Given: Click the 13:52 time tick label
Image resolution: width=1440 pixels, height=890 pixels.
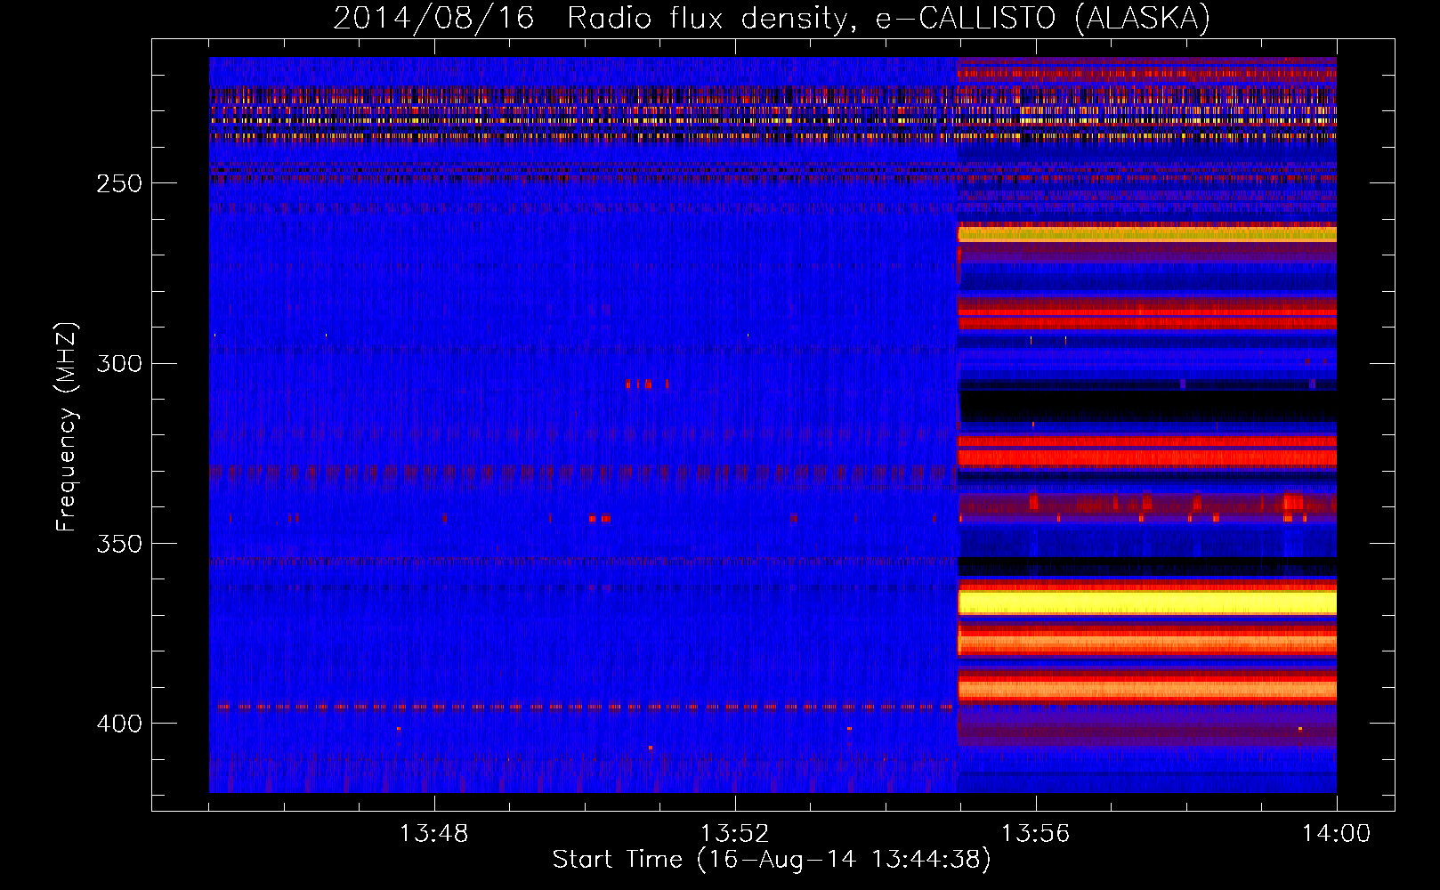Looking at the screenshot, I should pyautogui.click(x=734, y=834).
